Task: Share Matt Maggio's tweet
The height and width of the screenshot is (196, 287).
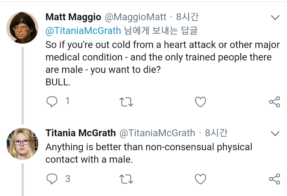Action: point(275,102)
